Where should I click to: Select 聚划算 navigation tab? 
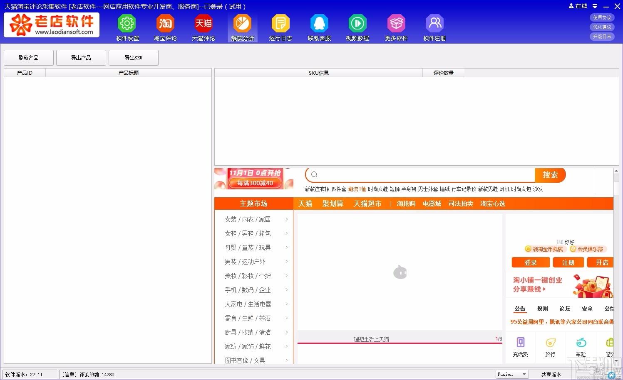pyautogui.click(x=333, y=203)
